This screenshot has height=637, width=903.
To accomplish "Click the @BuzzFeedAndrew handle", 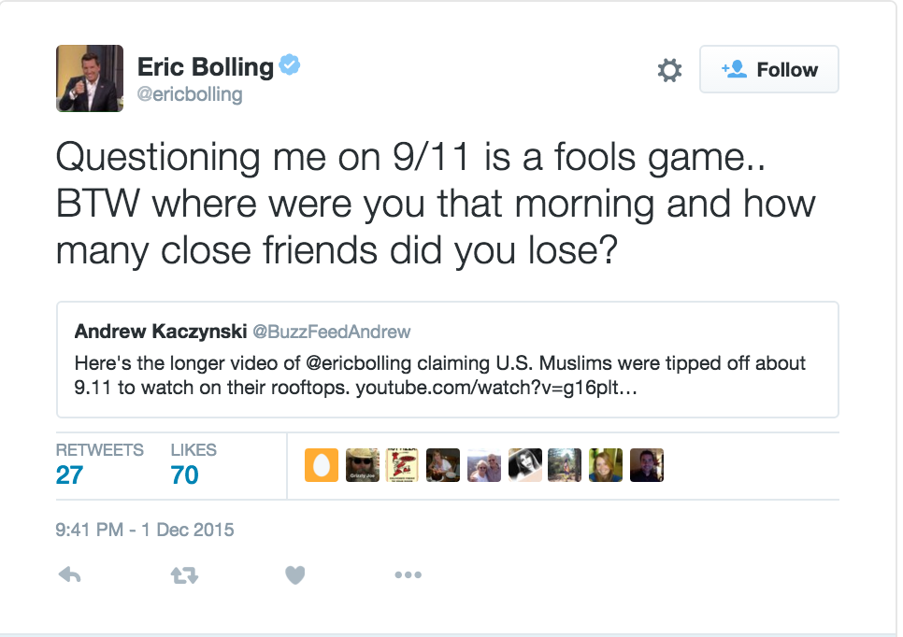I will click(332, 332).
